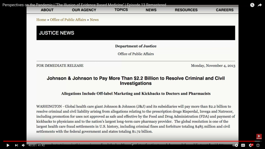Play the video

click(8, 145)
